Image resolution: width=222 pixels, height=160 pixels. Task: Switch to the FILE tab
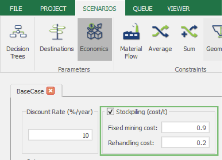(x=16, y=9)
